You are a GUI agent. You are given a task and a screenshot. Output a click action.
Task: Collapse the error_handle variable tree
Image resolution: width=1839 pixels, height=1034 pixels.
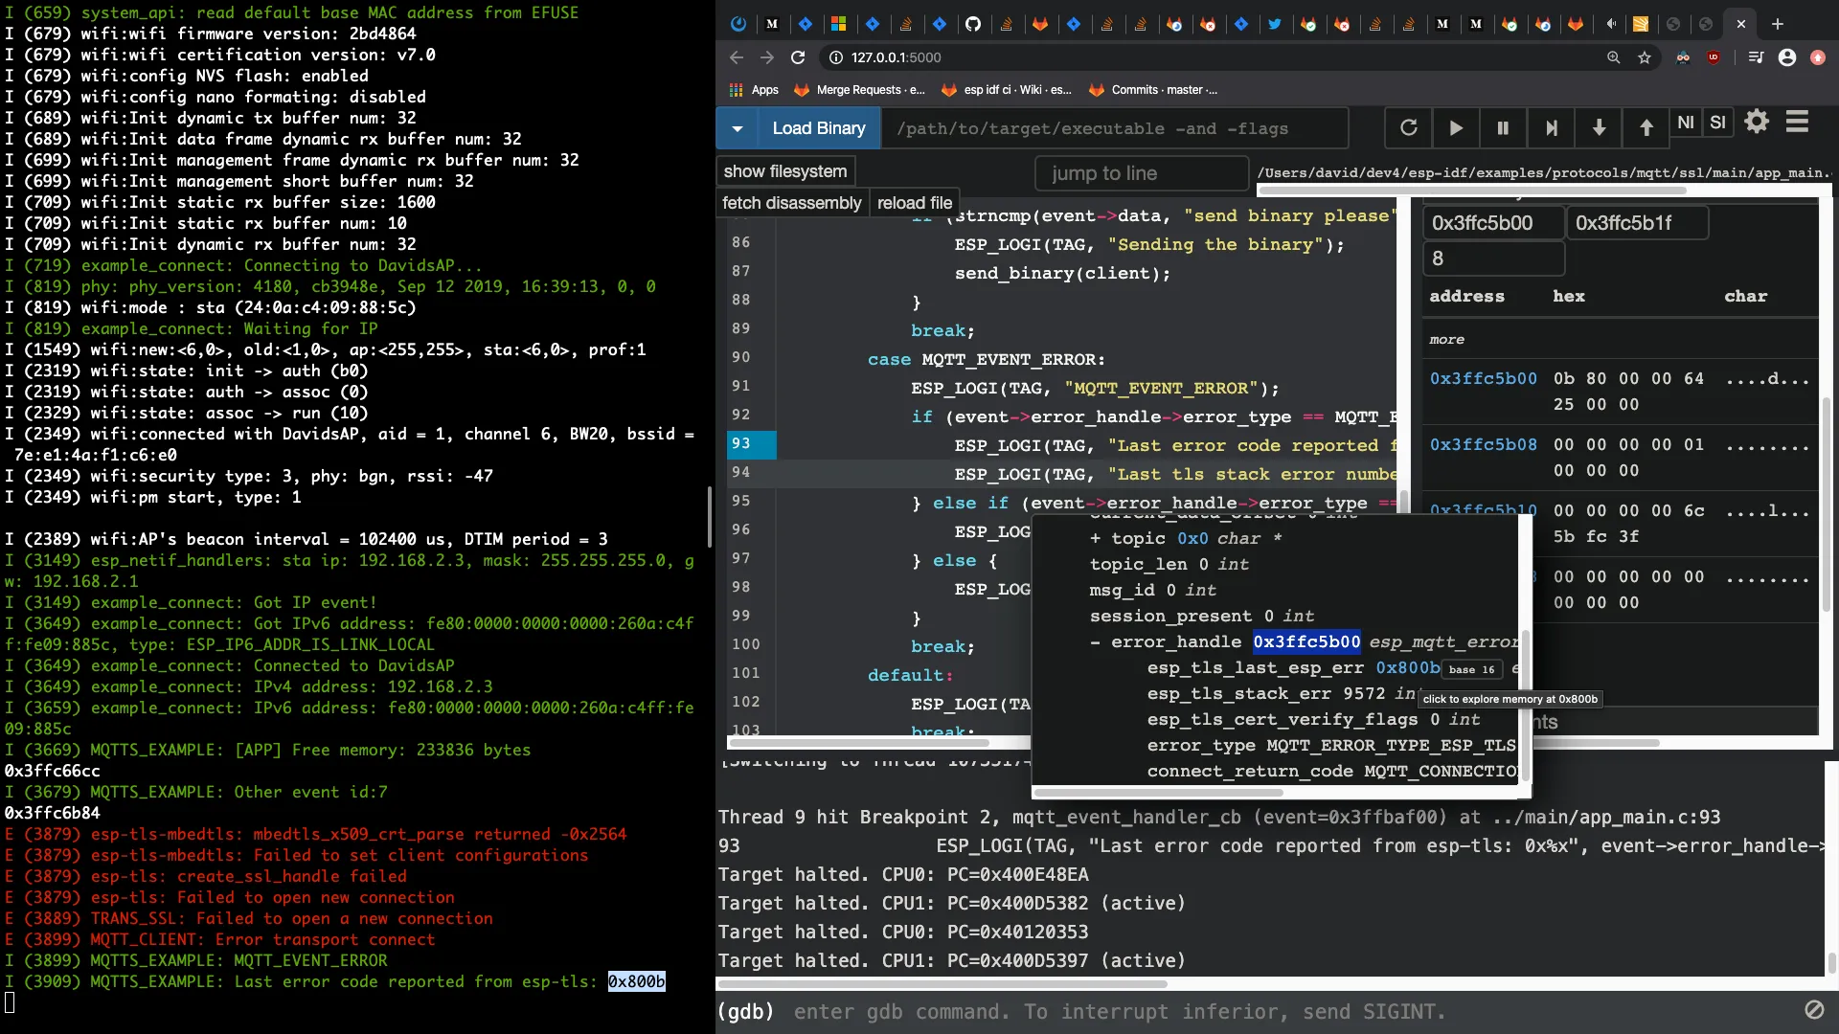(x=1095, y=641)
